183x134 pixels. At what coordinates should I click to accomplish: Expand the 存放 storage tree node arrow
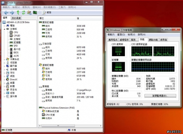tap(4, 73)
